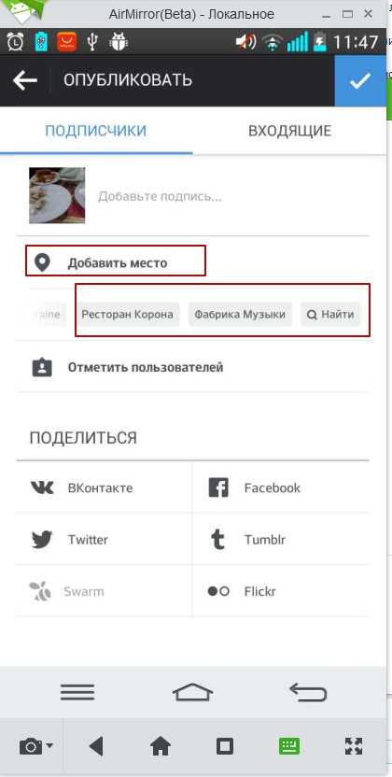Viewport: 392px width, 777px height.
Task: Toggle sharing to ВКонтакте
Action: pos(105,487)
